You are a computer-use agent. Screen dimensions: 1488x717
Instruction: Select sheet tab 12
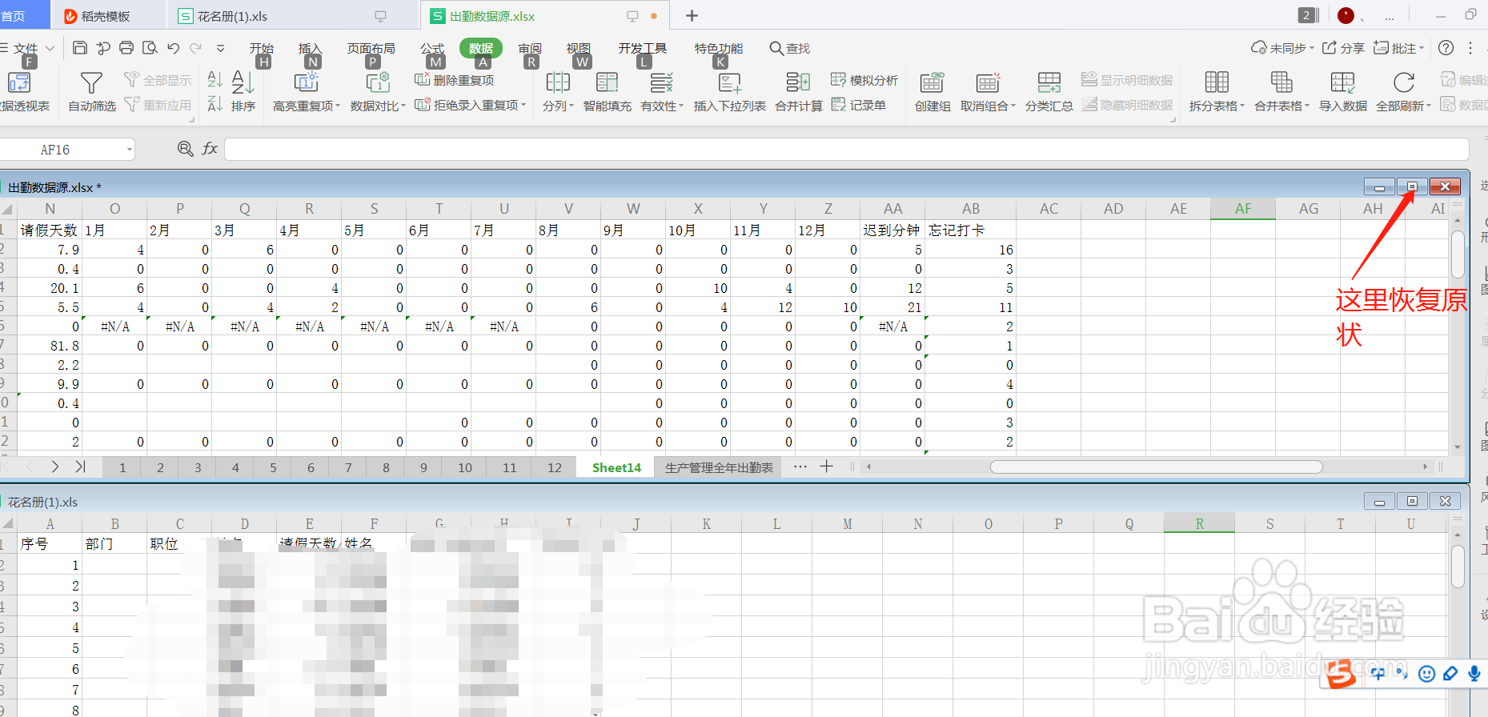pyautogui.click(x=555, y=467)
